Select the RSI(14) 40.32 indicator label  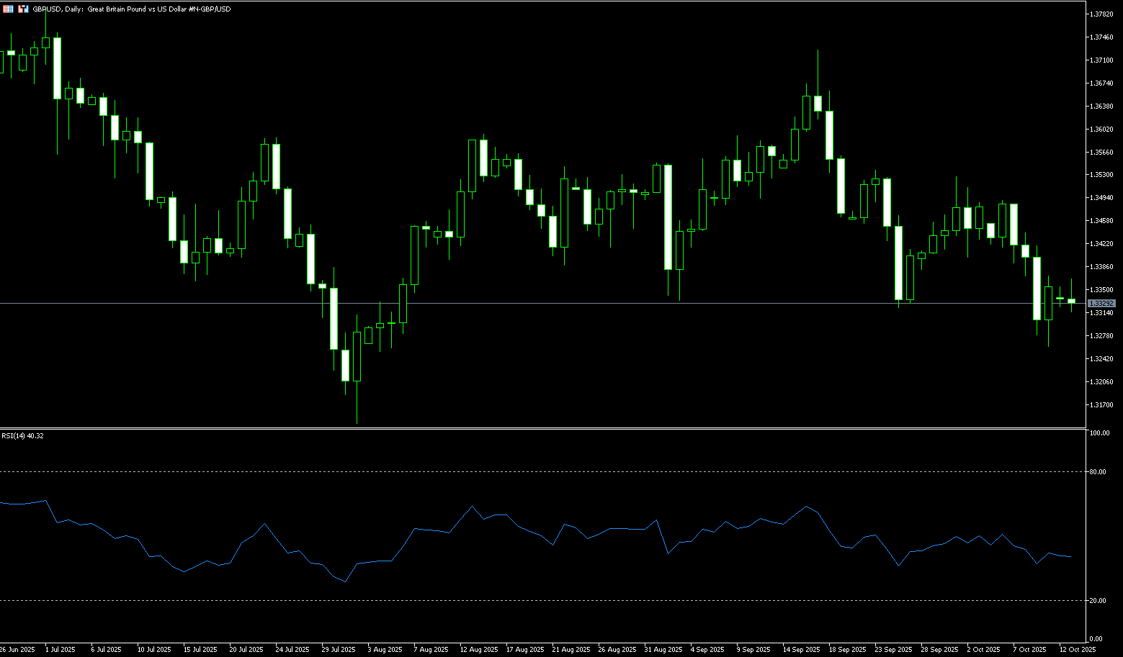pyautogui.click(x=22, y=436)
